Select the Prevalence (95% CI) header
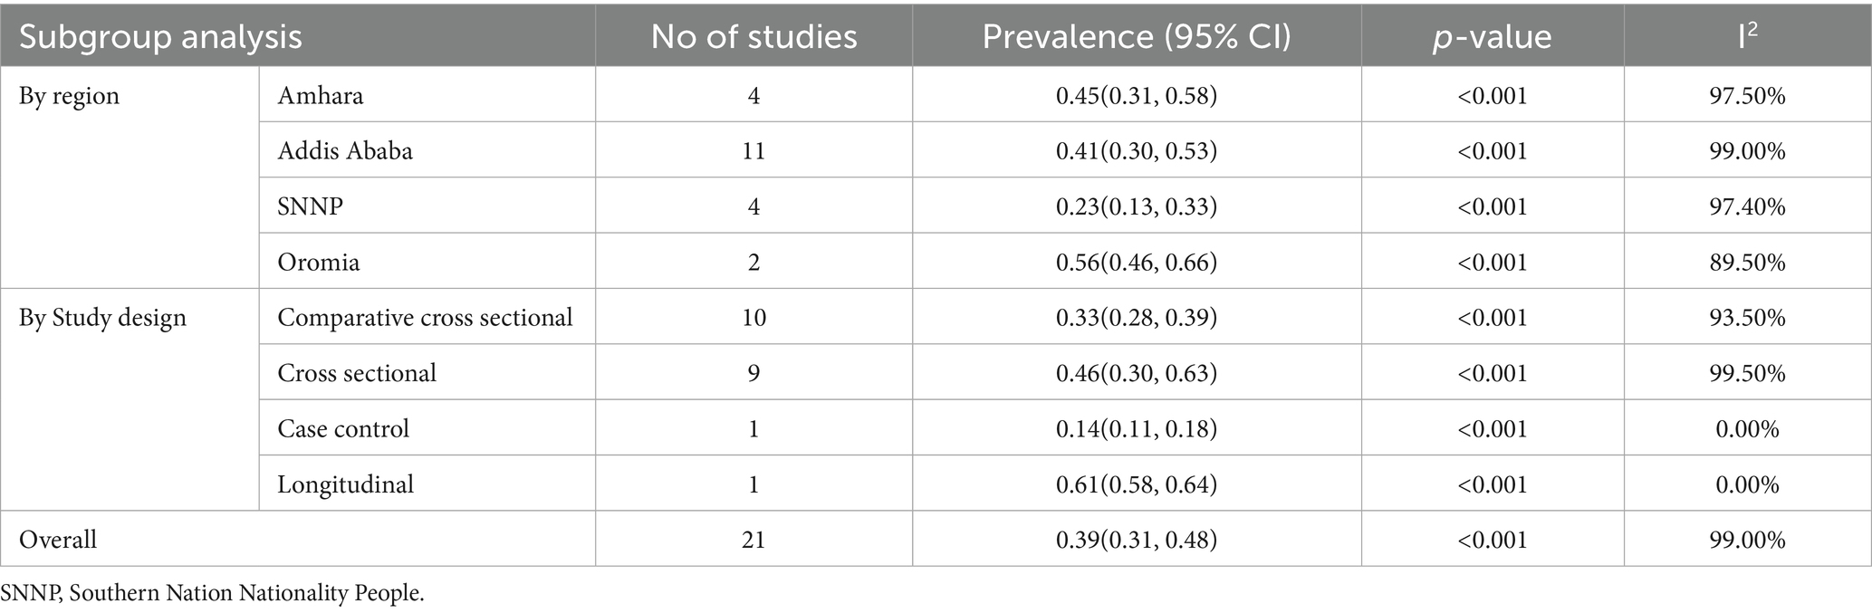 [x=1136, y=36]
